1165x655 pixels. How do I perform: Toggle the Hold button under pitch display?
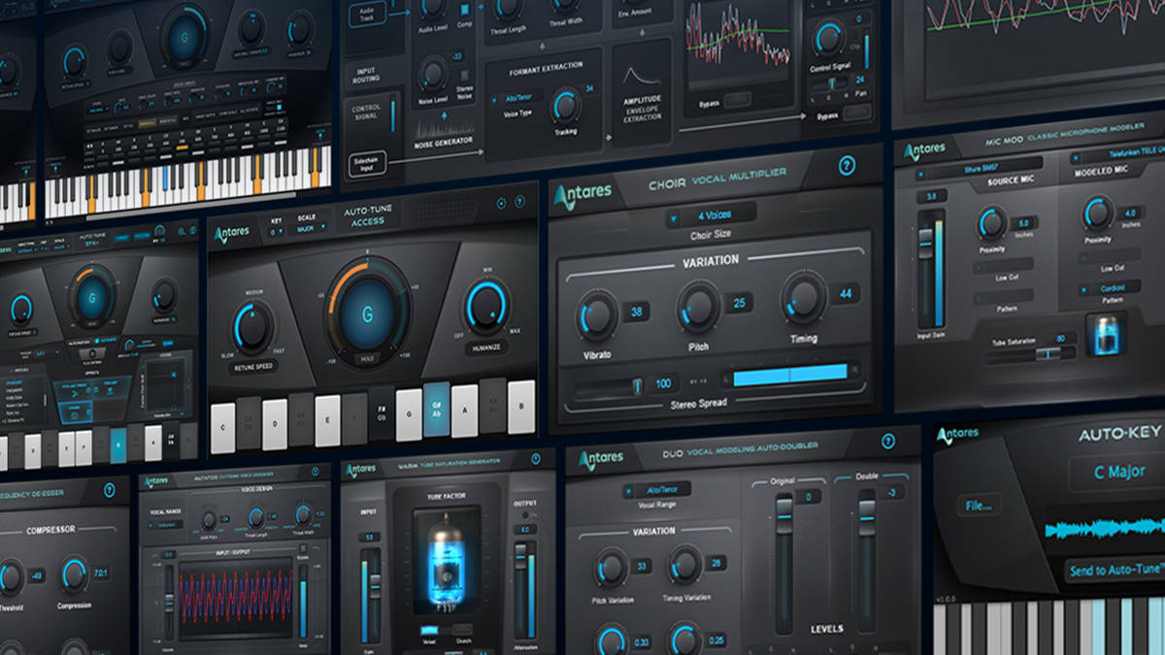click(367, 358)
